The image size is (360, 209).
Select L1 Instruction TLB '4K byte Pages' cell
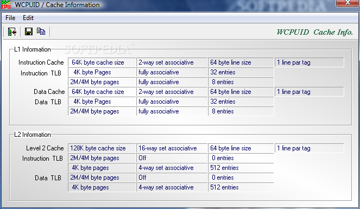click(x=102, y=72)
